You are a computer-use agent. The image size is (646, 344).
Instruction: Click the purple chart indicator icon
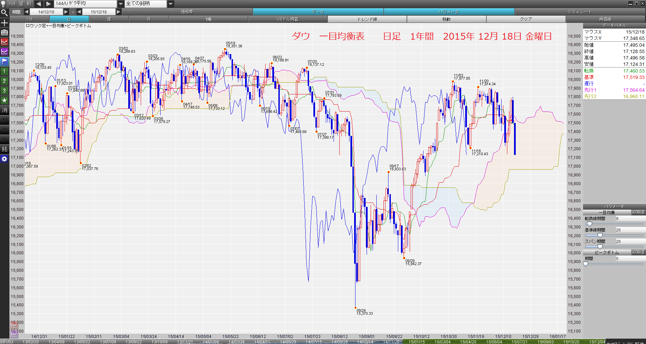coord(4,52)
